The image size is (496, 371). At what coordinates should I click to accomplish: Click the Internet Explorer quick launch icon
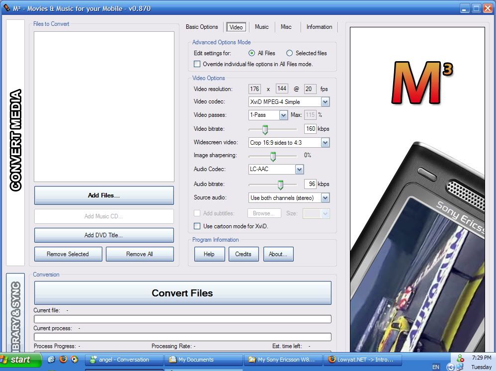click(52, 360)
